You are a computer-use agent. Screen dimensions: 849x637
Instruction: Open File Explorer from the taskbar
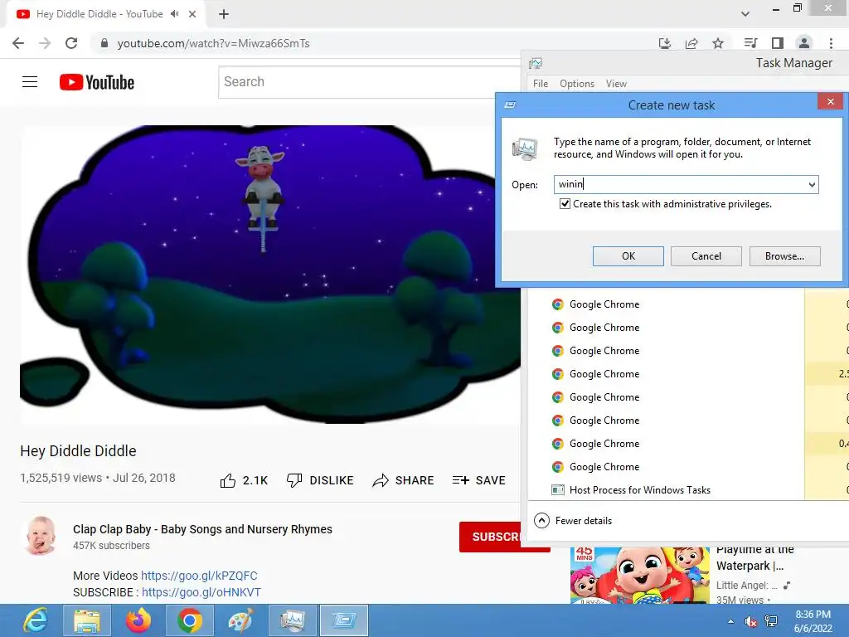click(86, 620)
